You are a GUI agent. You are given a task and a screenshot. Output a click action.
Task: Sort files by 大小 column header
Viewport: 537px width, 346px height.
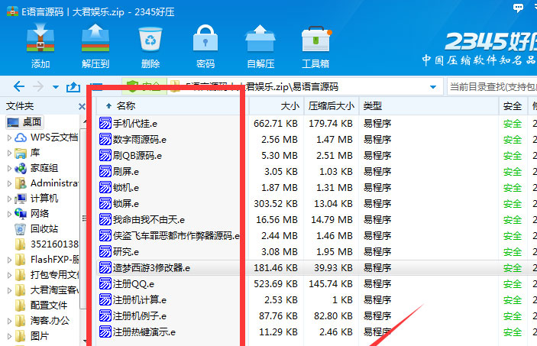coord(290,105)
